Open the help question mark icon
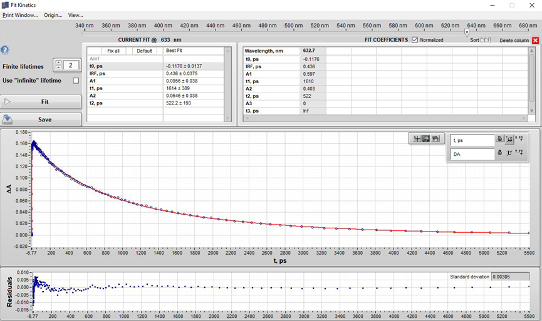Image resolution: width=542 pixels, height=321 pixels. coord(4,50)
